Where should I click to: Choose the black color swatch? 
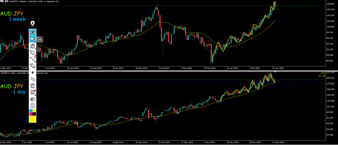point(34,114)
